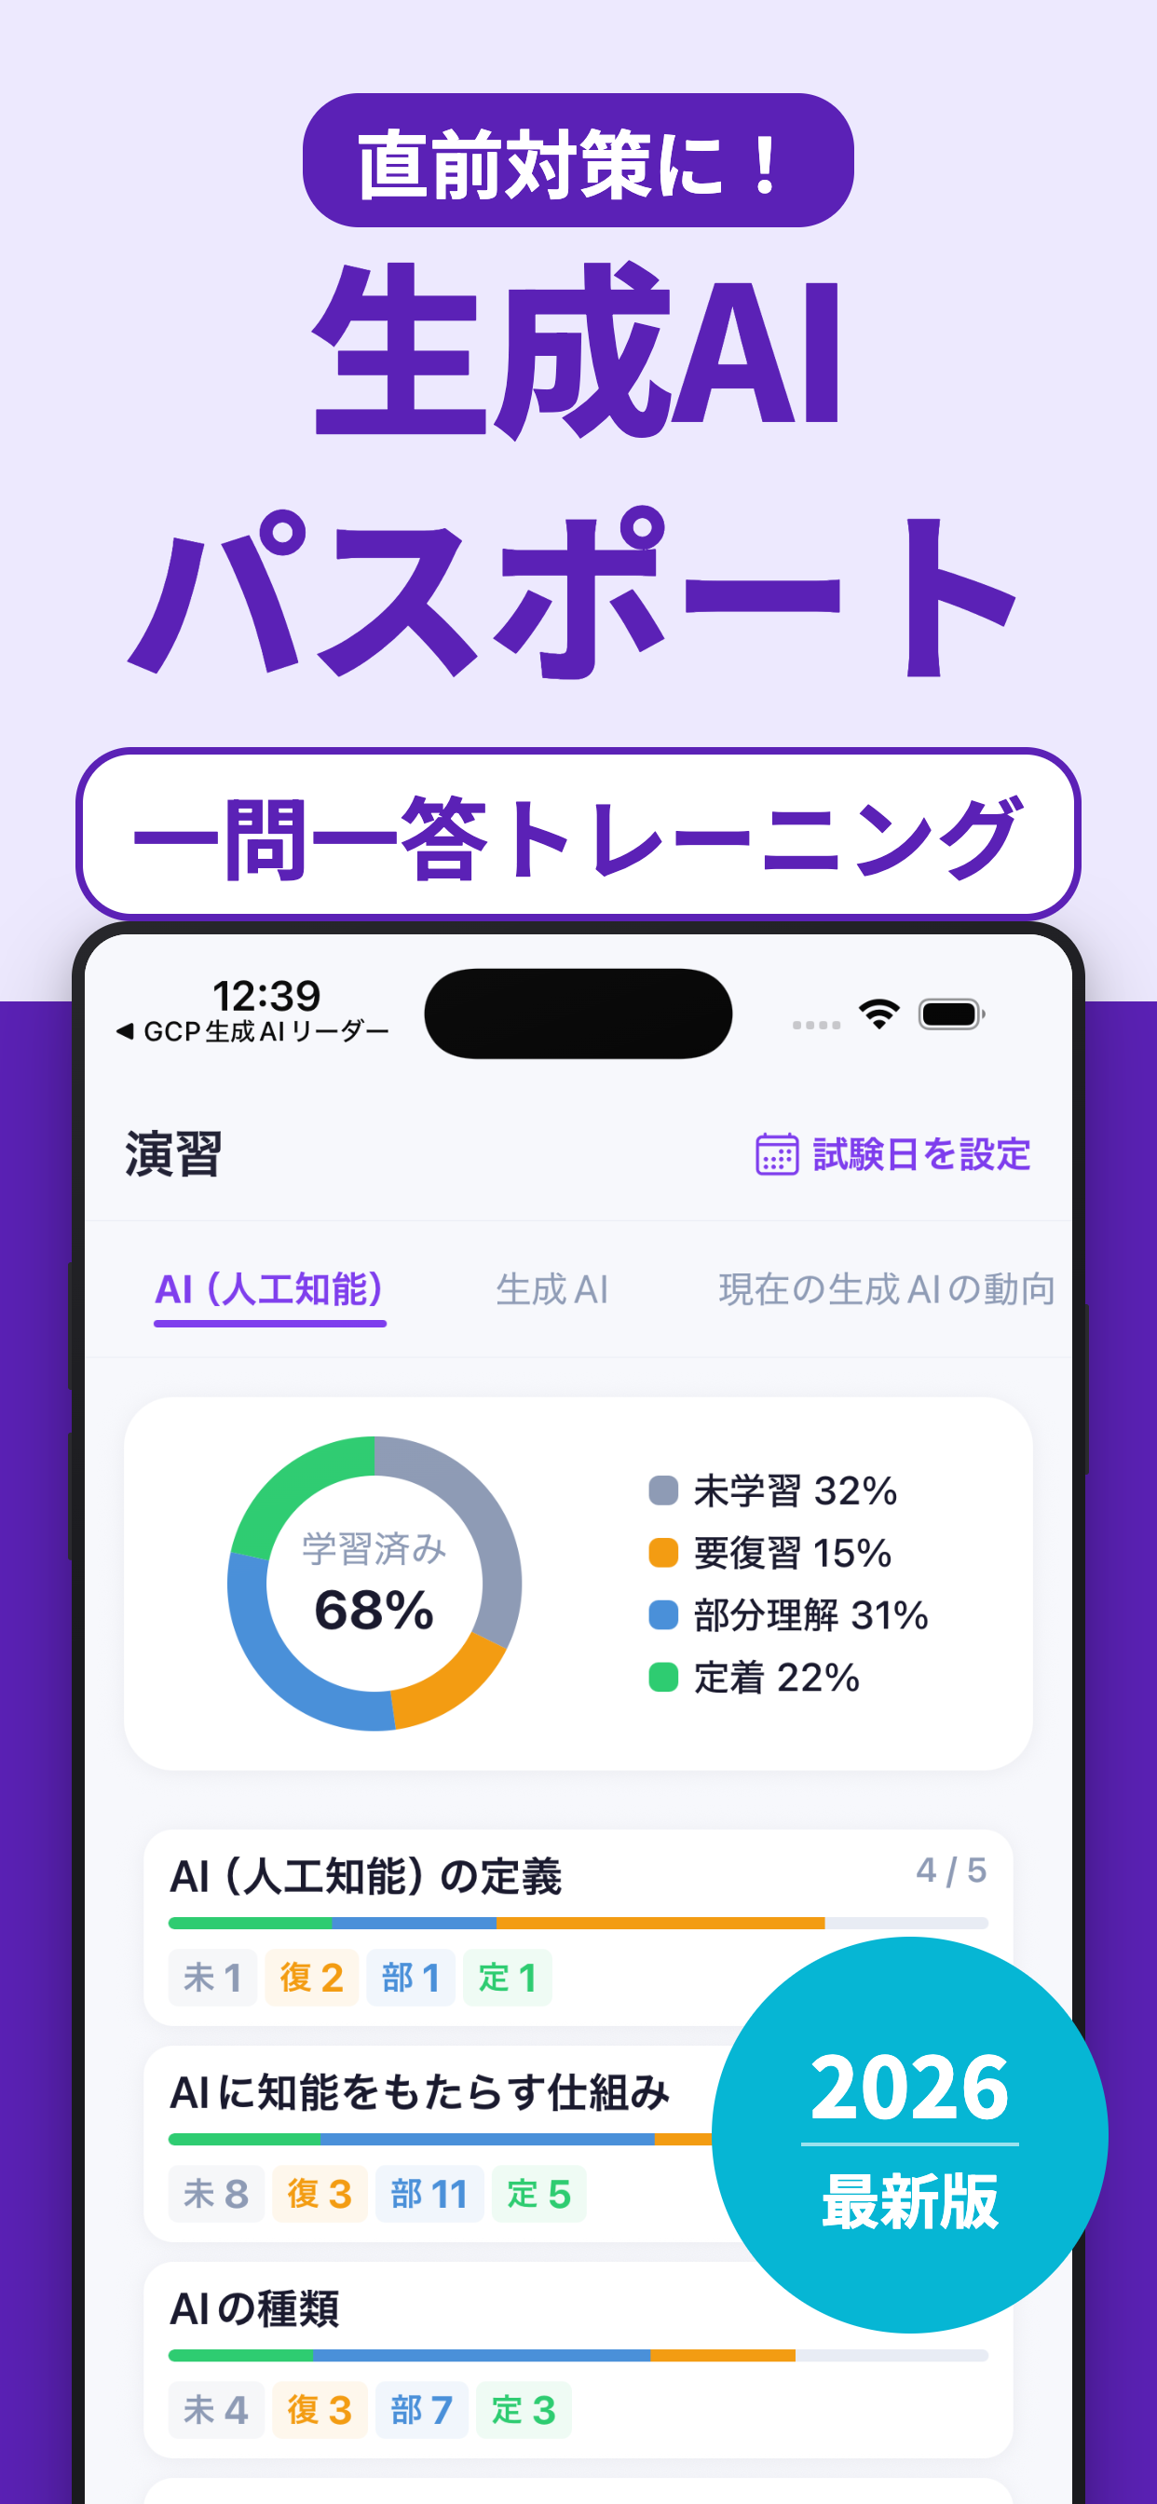Switch to the 生成AI tab

(x=552, y=1290)
